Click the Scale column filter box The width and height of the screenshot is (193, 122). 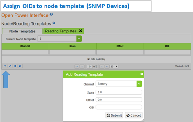[72, 52]
